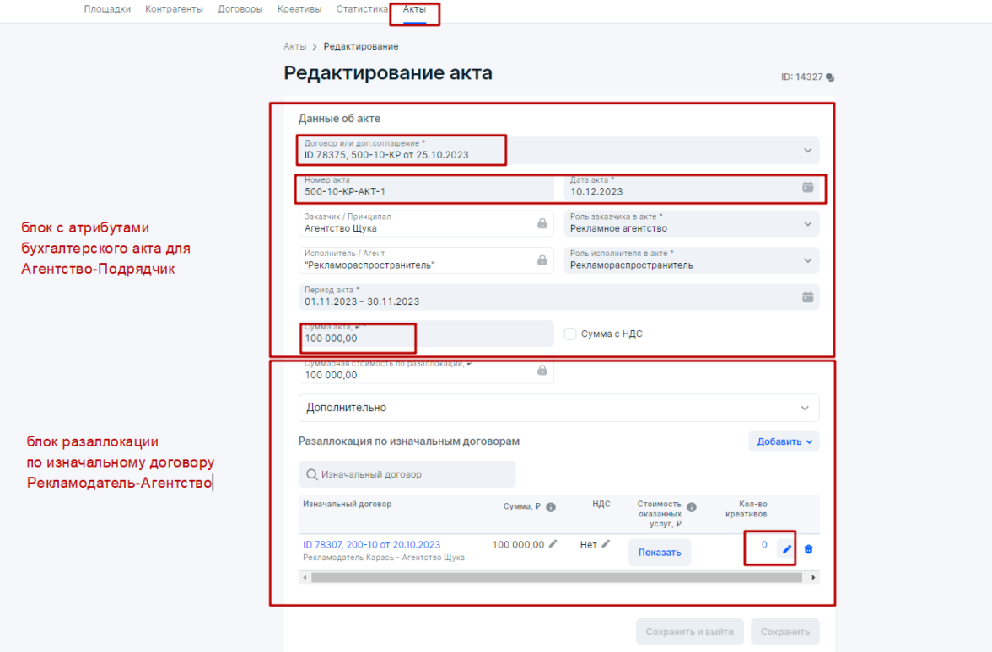Click creatives count link 0
This screenshot has width=992, height=652.
[x=764, y=544]
